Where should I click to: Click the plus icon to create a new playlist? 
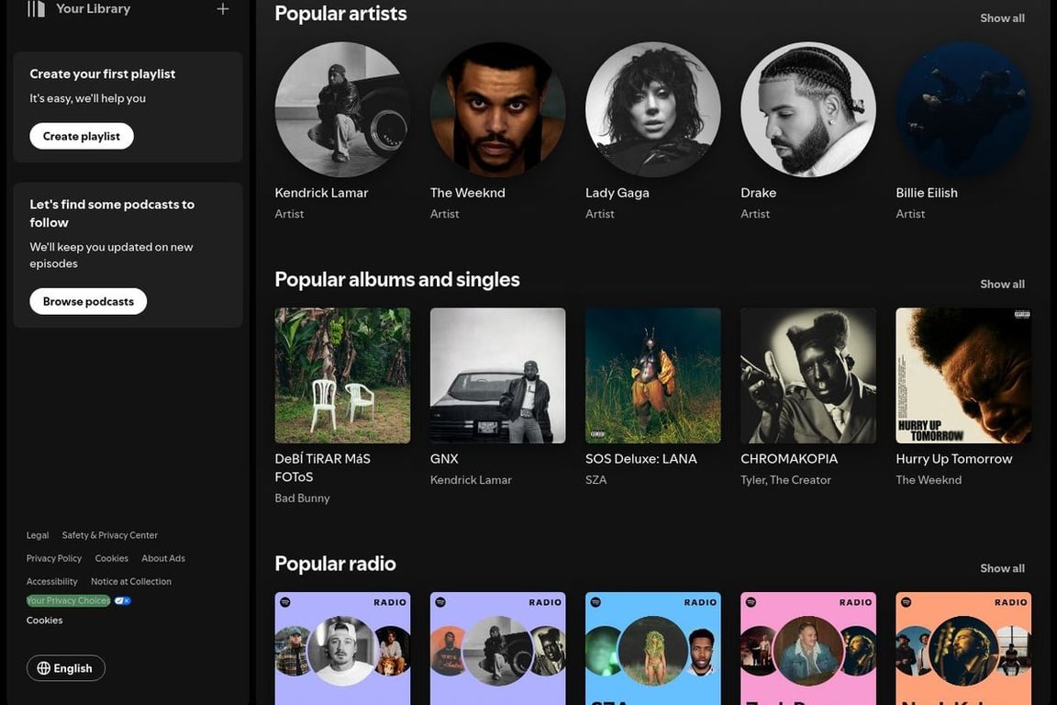pyautogui.click(x=222, y=7)
